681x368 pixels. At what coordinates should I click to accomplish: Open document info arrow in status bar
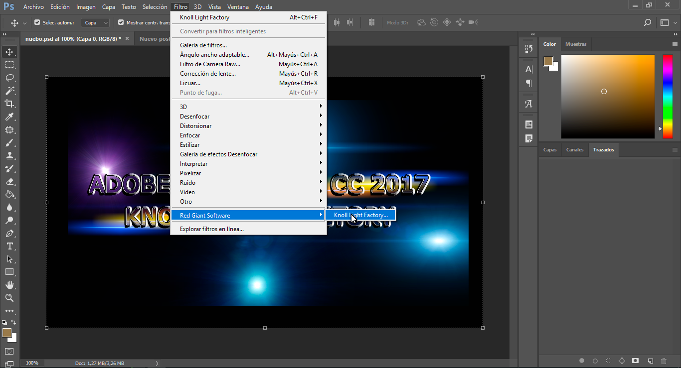point(157,363)
